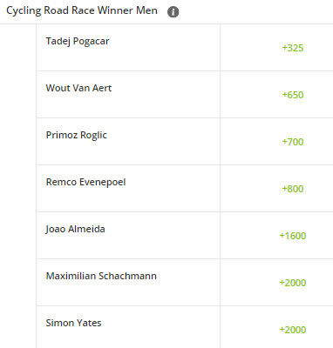Screen dimensions: 333x348
Task: Click the info icon next to market title
Action: click(x=173, y=12)
